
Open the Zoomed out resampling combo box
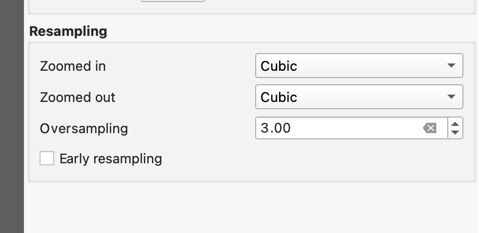click(x=359, y=97)
